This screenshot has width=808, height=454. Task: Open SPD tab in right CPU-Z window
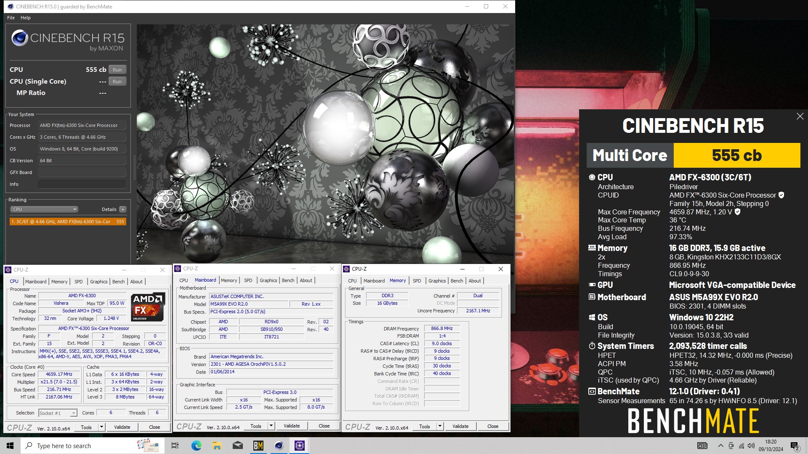[417, 281]
